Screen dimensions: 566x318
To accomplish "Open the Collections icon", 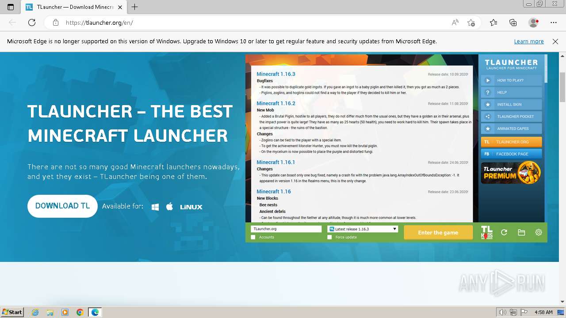I will click(513, 23).
